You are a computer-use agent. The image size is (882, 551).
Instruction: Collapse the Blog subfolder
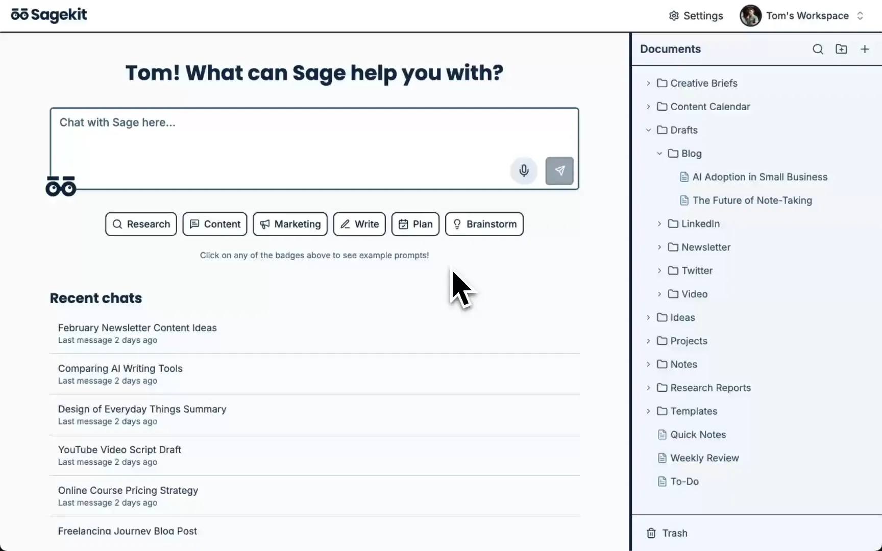659,154
